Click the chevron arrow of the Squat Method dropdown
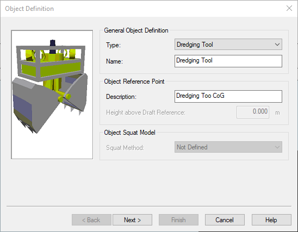The width and height of the screenshot is (298, 232). tap(277, 147)
